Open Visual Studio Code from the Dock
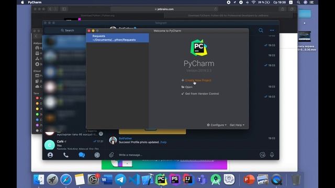The image size is (335, 188). click(134, 180)
